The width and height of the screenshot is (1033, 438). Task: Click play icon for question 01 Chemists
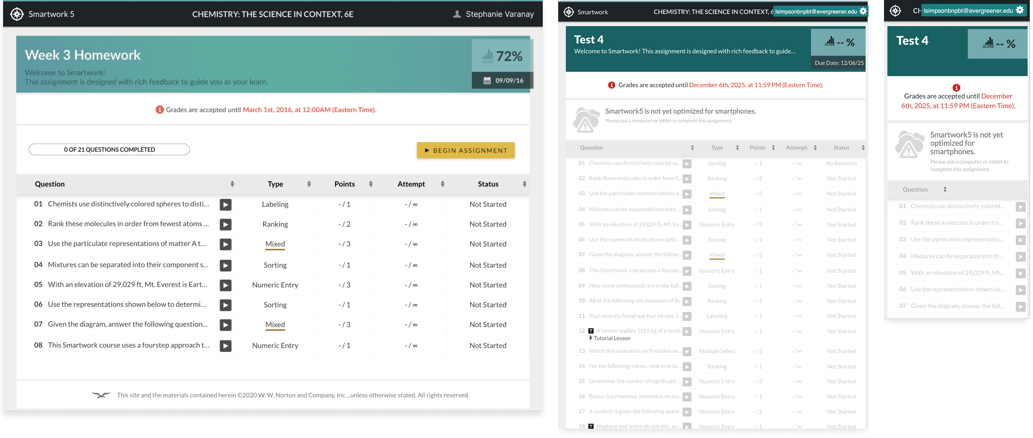[x=225, y=205]
